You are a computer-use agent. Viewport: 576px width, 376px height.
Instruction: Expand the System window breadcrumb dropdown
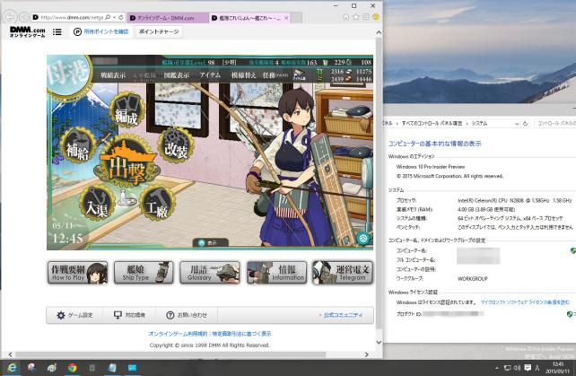click(517, 124)
